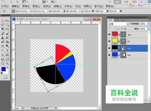Click the foreground blue color swatch

tap(3, 69)
